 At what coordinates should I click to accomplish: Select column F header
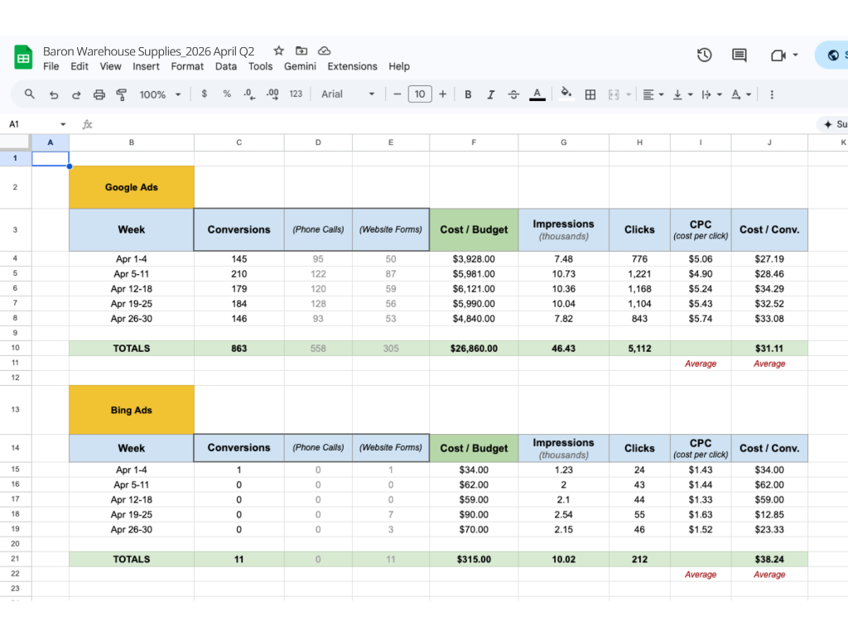point(474,142)
